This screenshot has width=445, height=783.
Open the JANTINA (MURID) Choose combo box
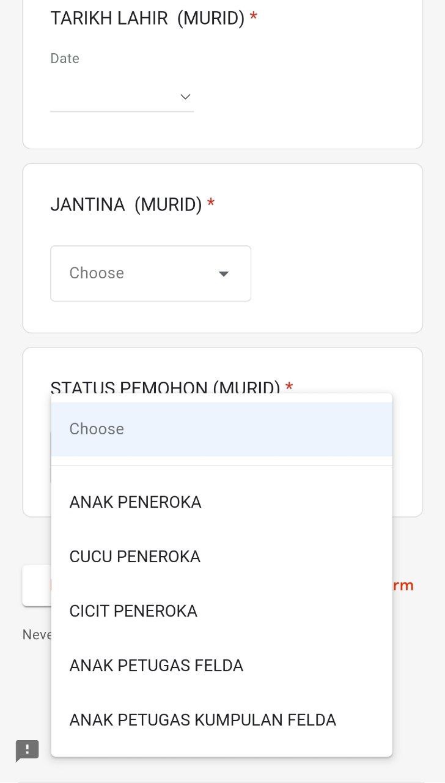coord(150,273)
